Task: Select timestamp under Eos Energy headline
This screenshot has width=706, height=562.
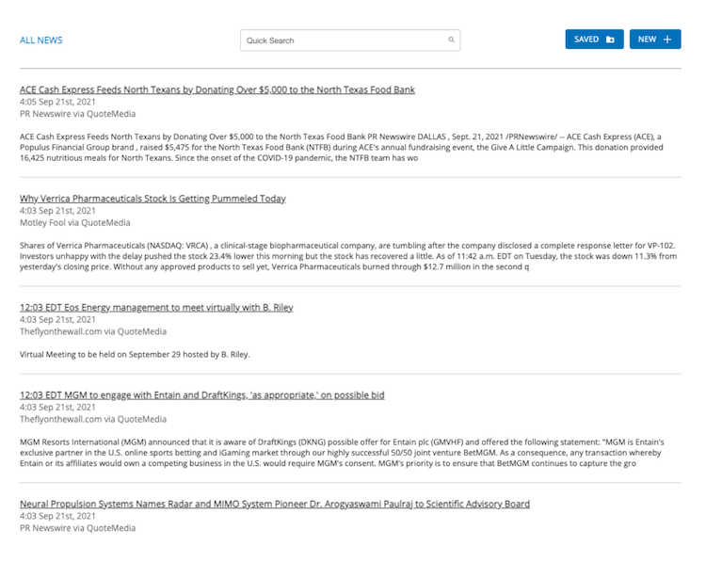Action: click(x=57, y=320)
